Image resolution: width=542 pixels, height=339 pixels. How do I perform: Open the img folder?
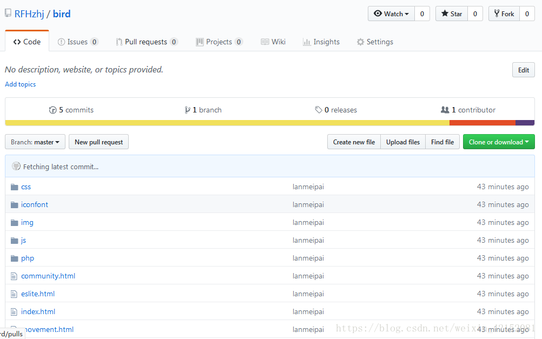[x=27, y=223]
